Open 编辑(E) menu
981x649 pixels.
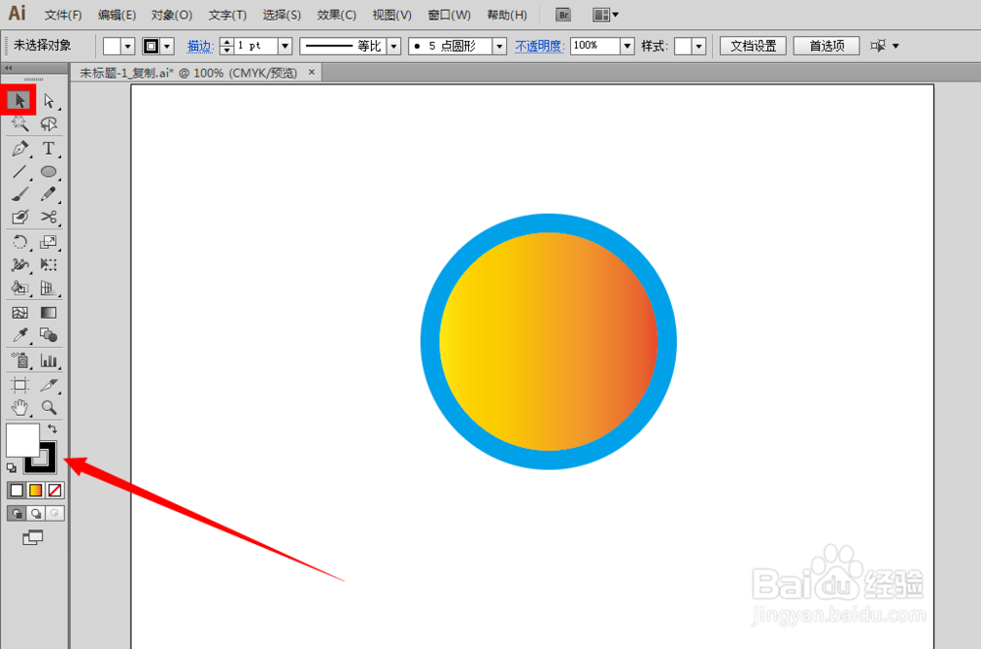(x=117, y=15)
